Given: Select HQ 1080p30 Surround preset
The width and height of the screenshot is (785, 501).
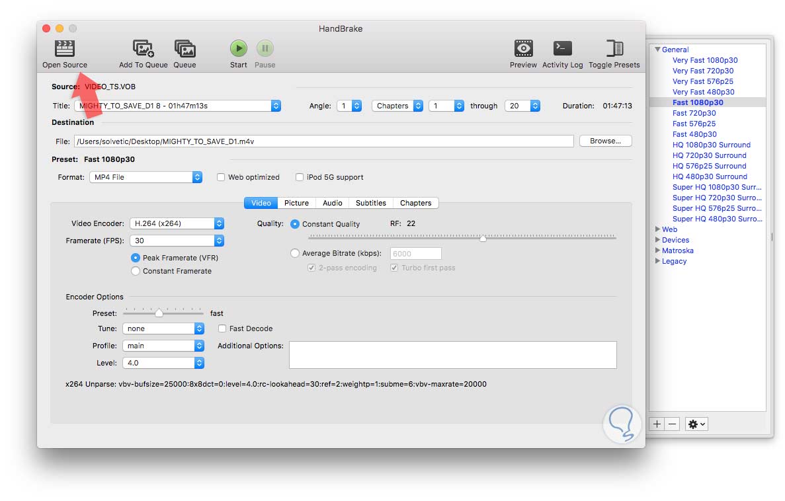Looking at the screenshot, I should pos(712,145).
